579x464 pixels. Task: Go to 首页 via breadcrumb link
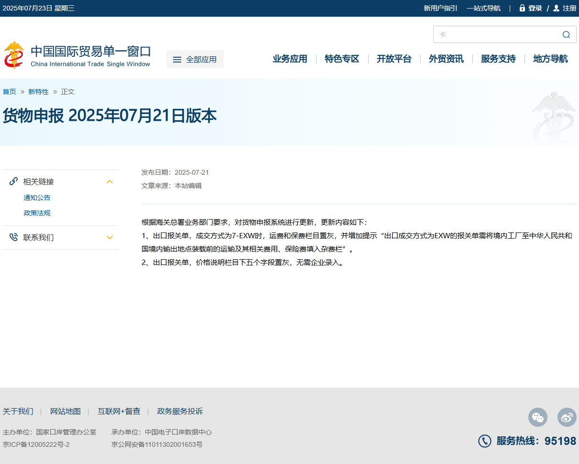tap(9, 91)
